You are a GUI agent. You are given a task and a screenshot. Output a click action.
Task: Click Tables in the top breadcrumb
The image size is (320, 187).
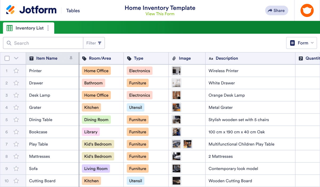pyautogui.click(x=73, y=11)
